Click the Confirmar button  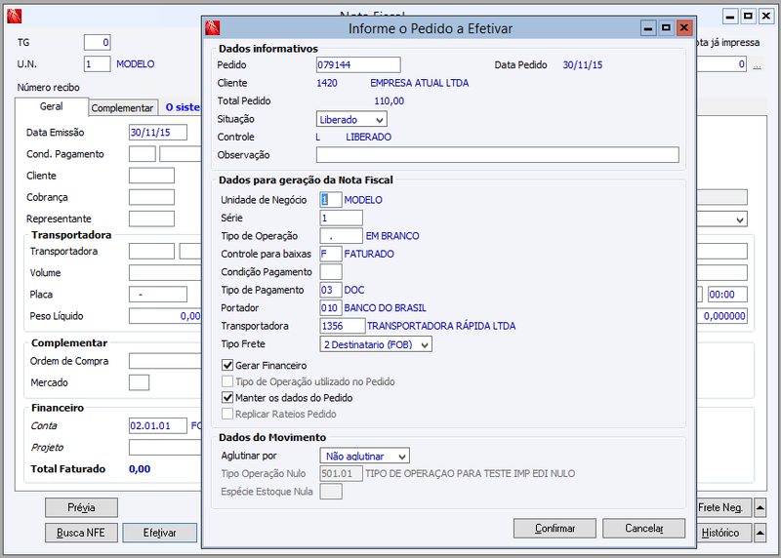click(555, 528)
